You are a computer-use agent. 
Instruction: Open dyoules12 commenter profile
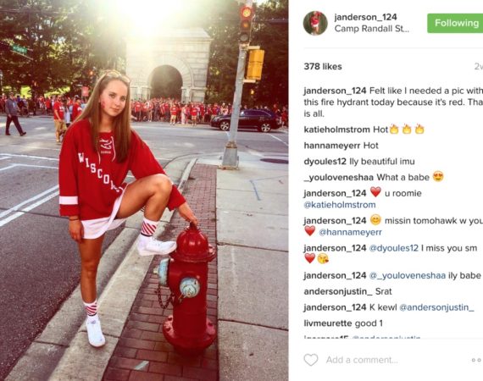point(325,161)
